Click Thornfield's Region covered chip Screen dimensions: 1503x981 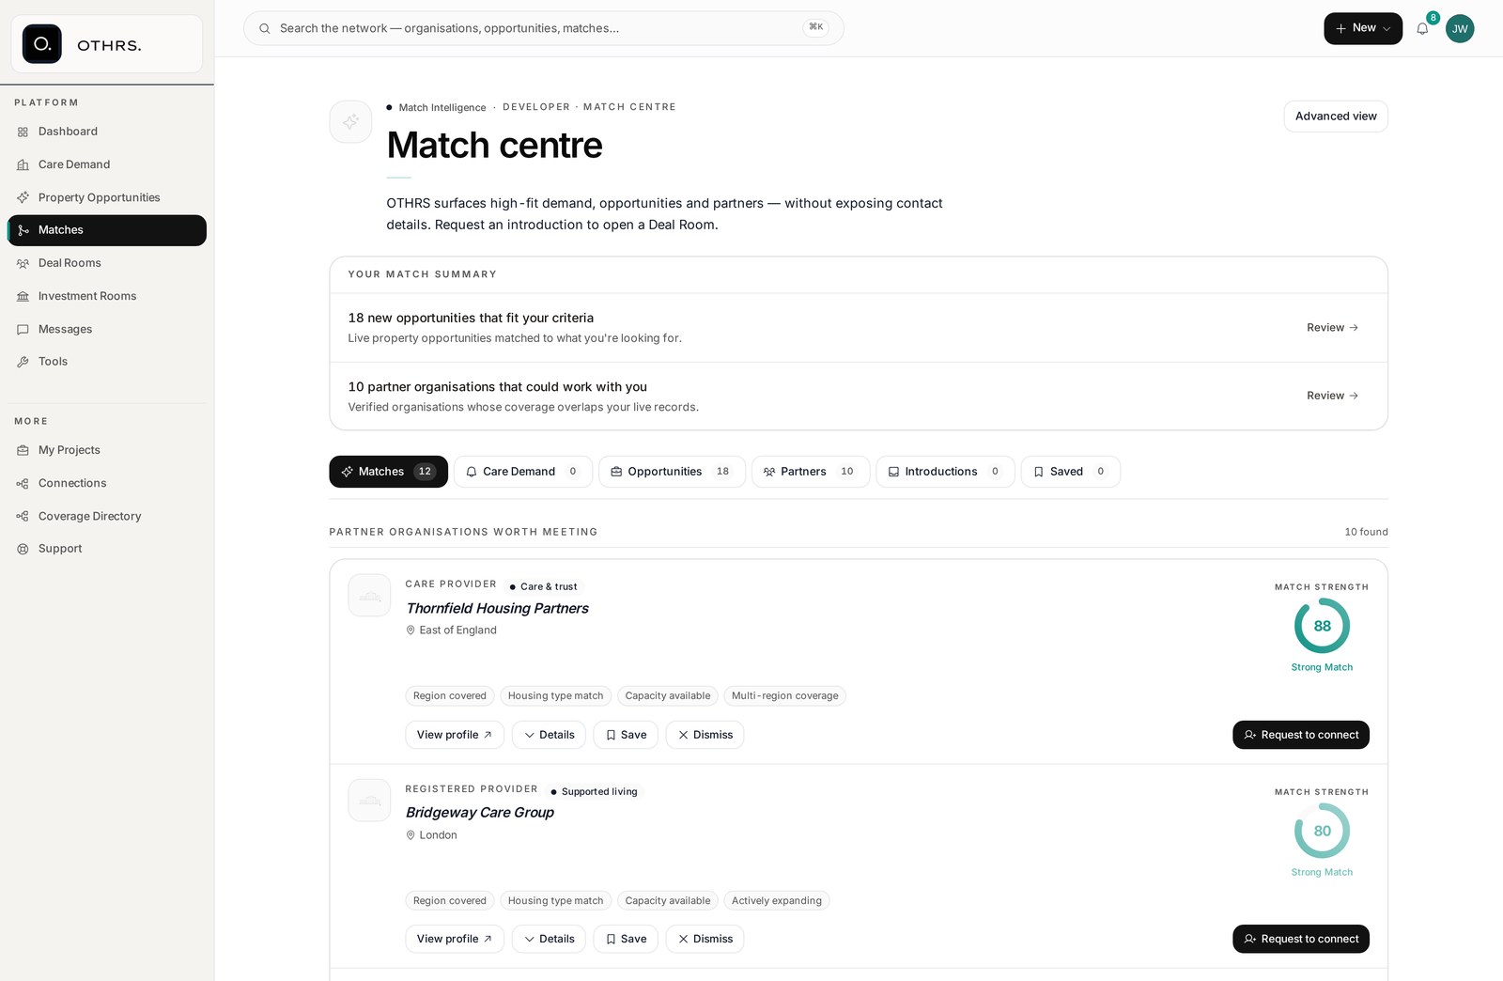(x=450, y=696)
